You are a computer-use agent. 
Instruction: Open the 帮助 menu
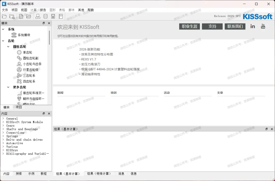(x=91, y=10)
